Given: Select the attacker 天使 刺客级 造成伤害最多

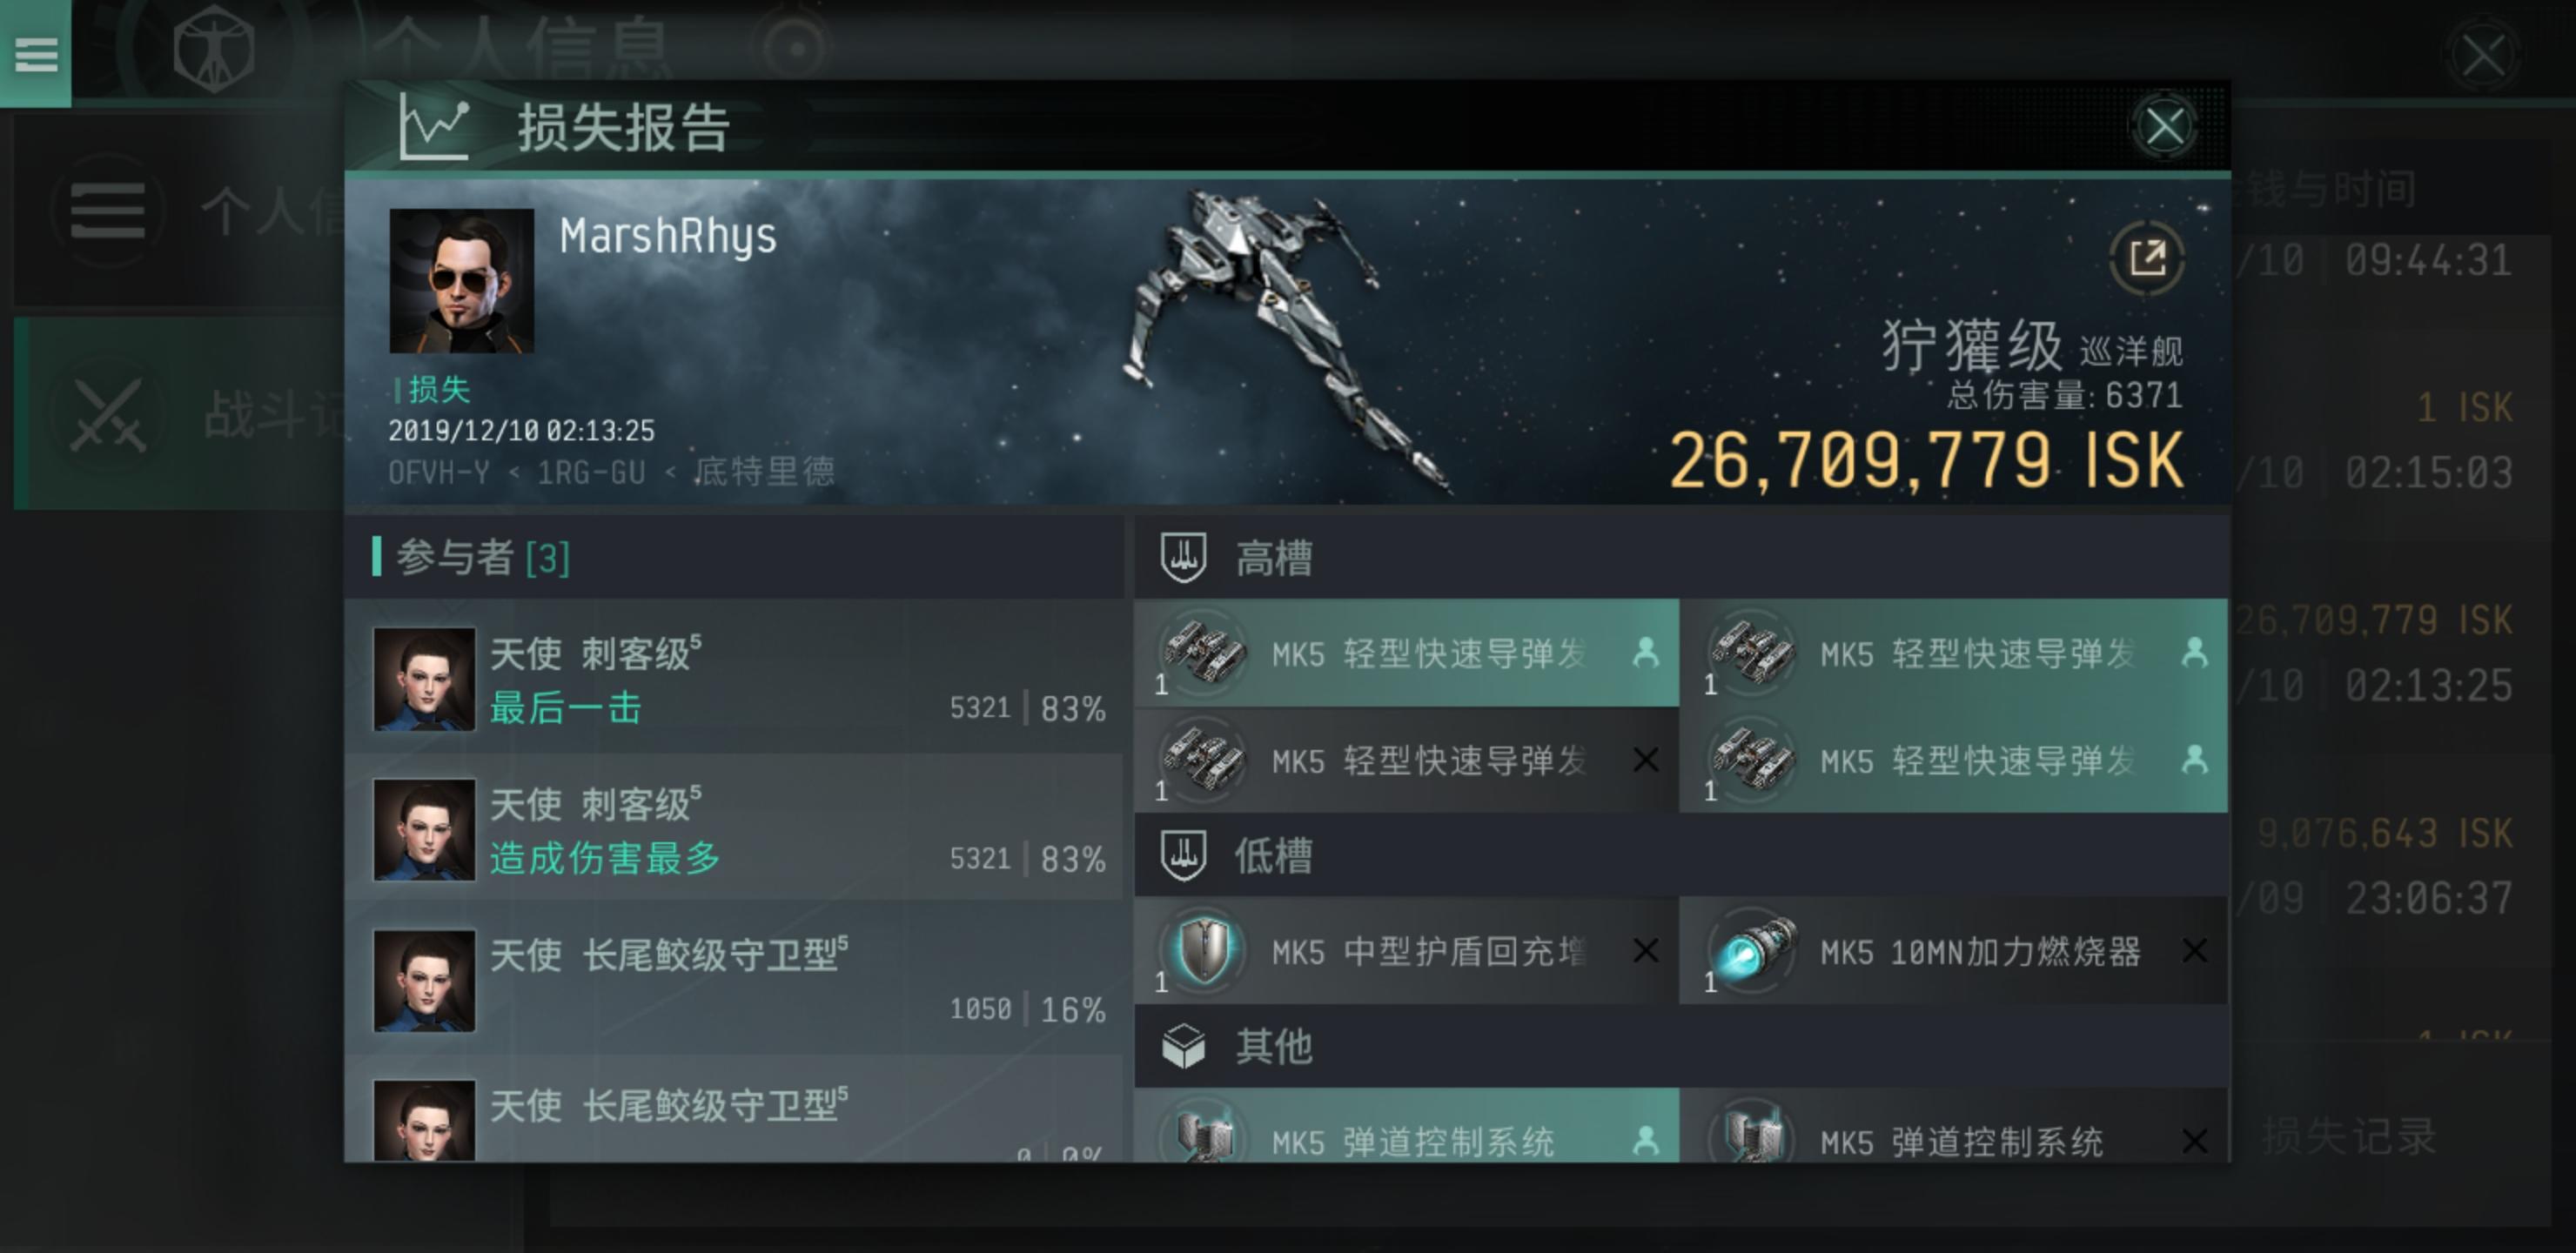Looking at the screenshot, I should tap(735, 829).
